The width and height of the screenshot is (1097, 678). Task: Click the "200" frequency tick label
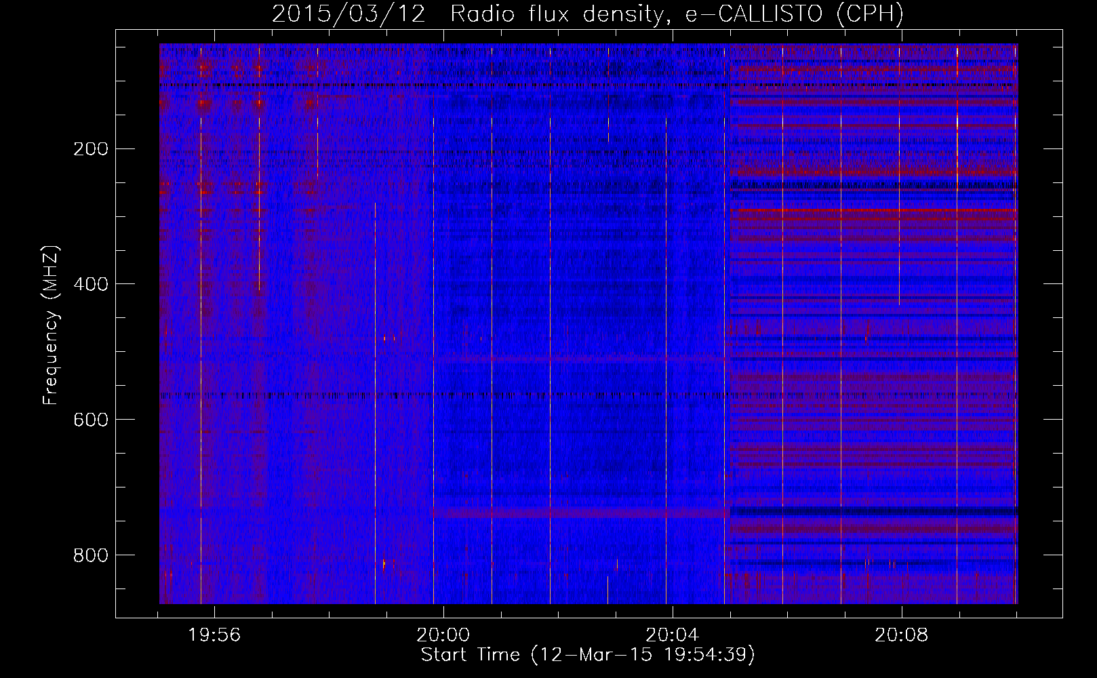[91, 148]
